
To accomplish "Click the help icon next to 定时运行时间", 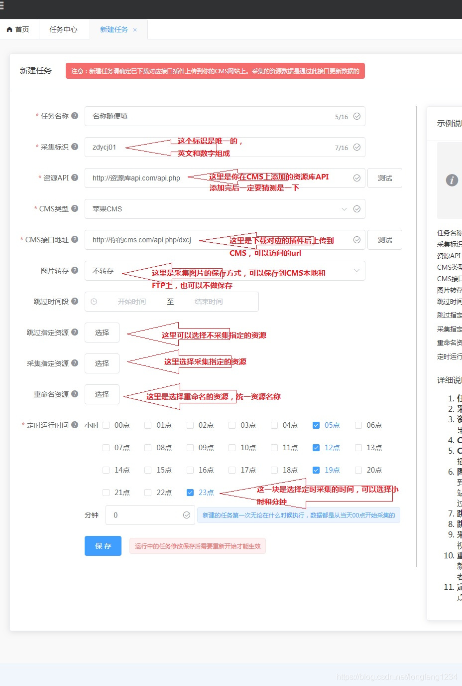I will [75, 425].
